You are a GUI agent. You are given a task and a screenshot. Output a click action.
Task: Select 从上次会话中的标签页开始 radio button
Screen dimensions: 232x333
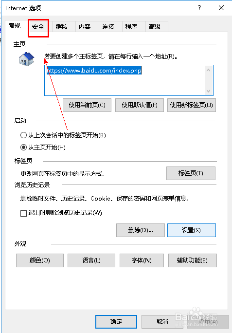tap(23, 135)
